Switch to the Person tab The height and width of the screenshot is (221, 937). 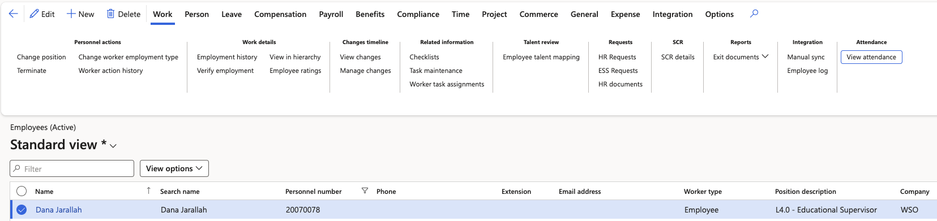point(196,14)
